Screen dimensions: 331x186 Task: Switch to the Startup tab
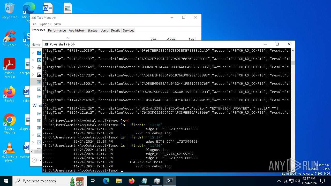[x=92, y=30]
